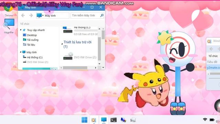The image size is (220, 124).
Task: Select Tài liệu in the navigation pane
Action: point(31,44)
